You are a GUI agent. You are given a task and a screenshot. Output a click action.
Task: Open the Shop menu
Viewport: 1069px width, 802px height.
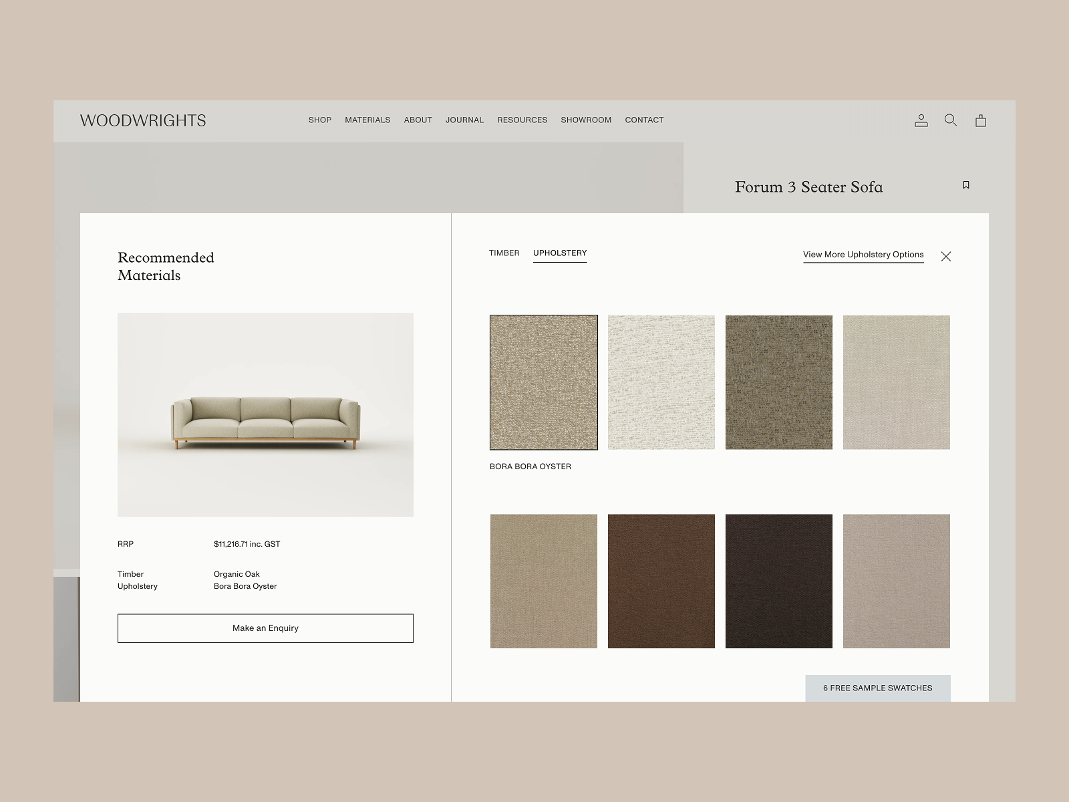tap(320, 120)
